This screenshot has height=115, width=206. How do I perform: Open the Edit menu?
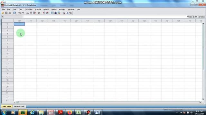tap(9, 9)
